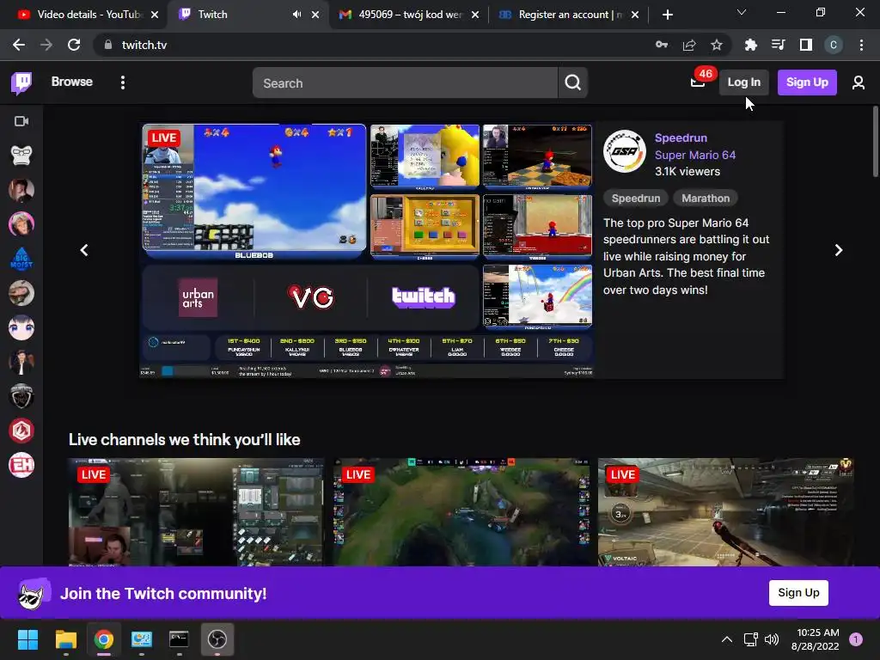Image resolution: width=880 pixels, height=660 pixels.
Task: Share this page icon in address bar
Action: point(689,45)
